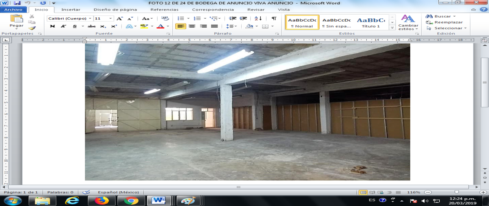This screenshot has height=206, width=489.
Task: Toggle the subscript formatting button
Action: [x=103, y=26]
